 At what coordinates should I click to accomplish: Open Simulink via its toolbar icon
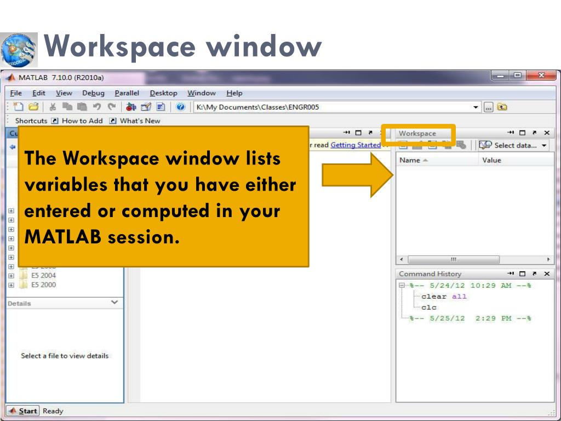[131, 107]
